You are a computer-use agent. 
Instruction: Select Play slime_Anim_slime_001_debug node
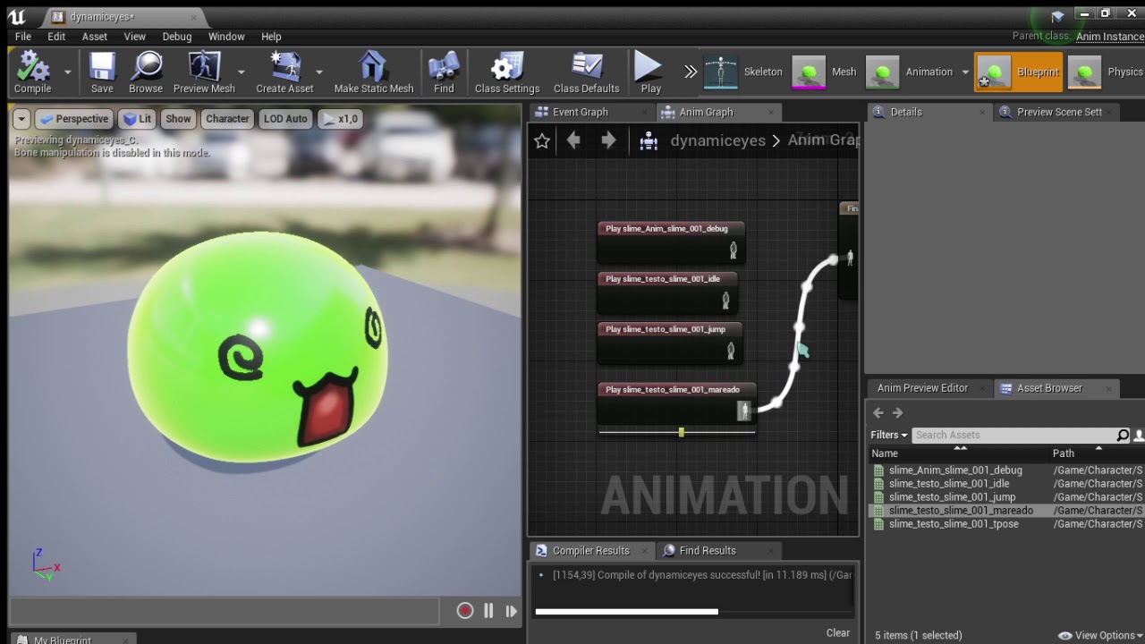point(671,242)
